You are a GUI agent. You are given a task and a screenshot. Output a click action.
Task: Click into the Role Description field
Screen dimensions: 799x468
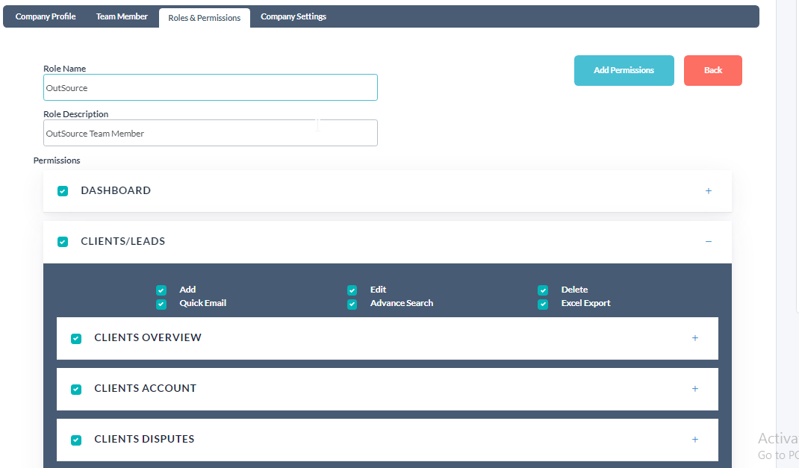point(211,133)
